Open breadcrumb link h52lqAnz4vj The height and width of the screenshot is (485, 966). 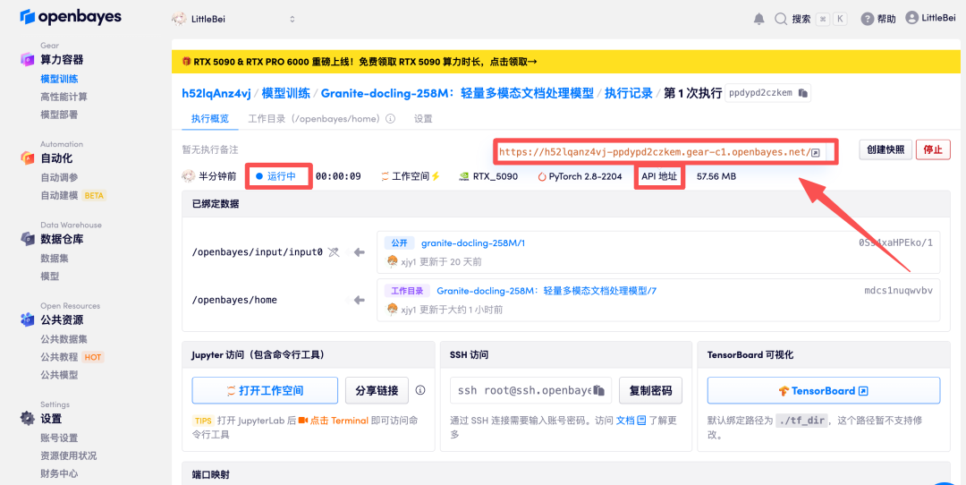(216, 94)
